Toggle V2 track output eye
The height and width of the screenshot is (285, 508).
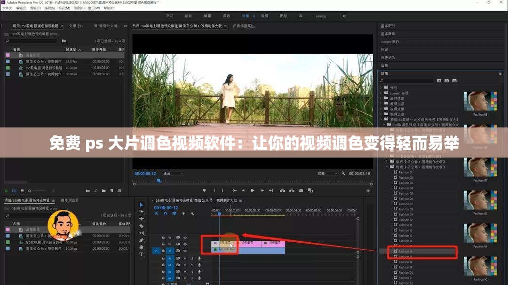185,244
